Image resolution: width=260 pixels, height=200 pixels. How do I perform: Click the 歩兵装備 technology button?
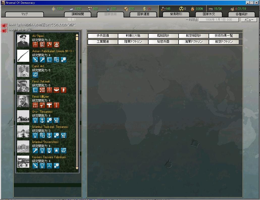[103, 36]
